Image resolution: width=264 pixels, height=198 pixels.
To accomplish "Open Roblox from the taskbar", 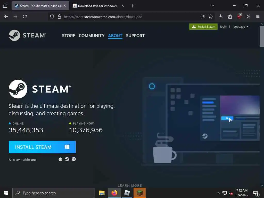I will tap(127, 193).
